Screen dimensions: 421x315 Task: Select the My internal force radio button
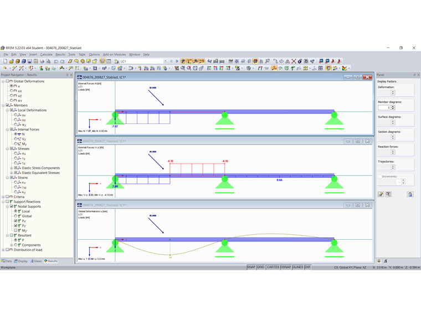(x=16, y=144)
